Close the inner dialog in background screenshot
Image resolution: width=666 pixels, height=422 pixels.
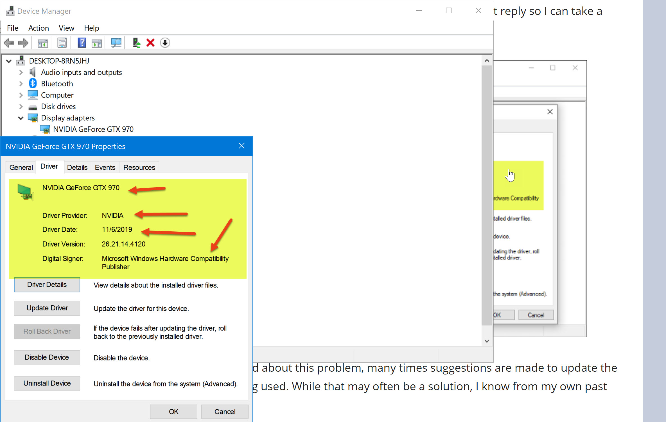(x=550, y=112)
